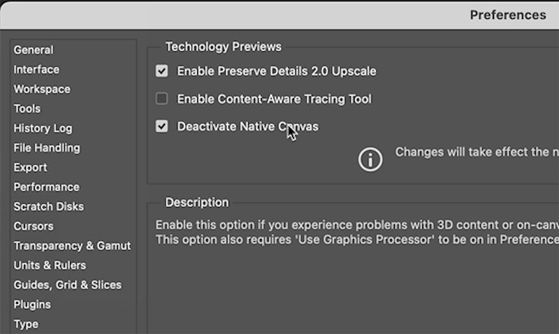
Task: Click the Deactivate Native Canvas label
Action: (x=248, y=126)
